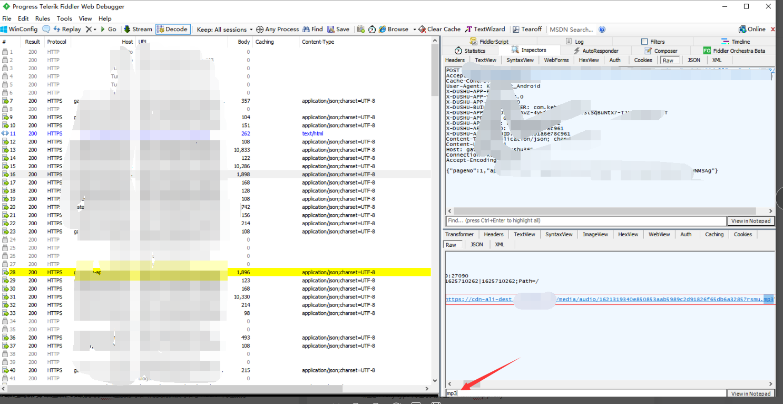Switch to the Log tab
The height and width of the screenshot is (404, 783).
[x=574, y=42]
